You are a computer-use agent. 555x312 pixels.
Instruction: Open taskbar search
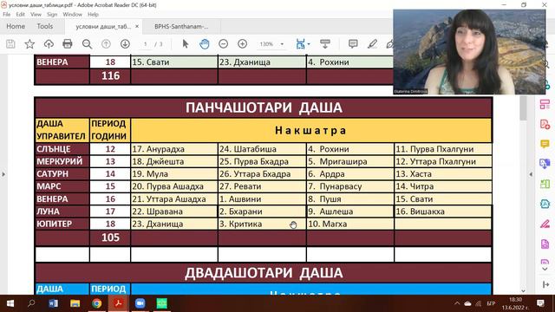pos(31,303)
